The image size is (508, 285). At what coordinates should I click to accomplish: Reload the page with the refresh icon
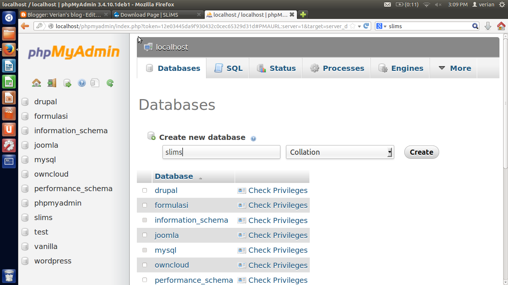tap(366, 26)
